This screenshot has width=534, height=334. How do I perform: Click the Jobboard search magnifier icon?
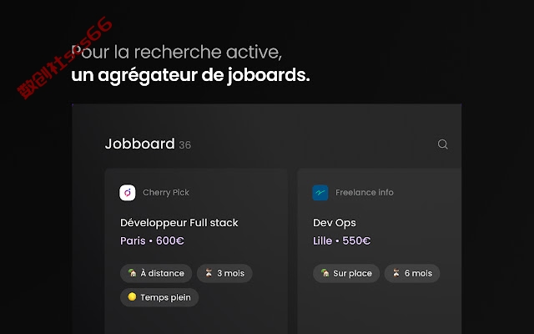pyautogui.click(x=442, y=144)
